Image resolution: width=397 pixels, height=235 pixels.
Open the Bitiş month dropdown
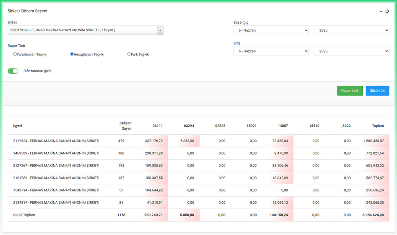[271, 51]
